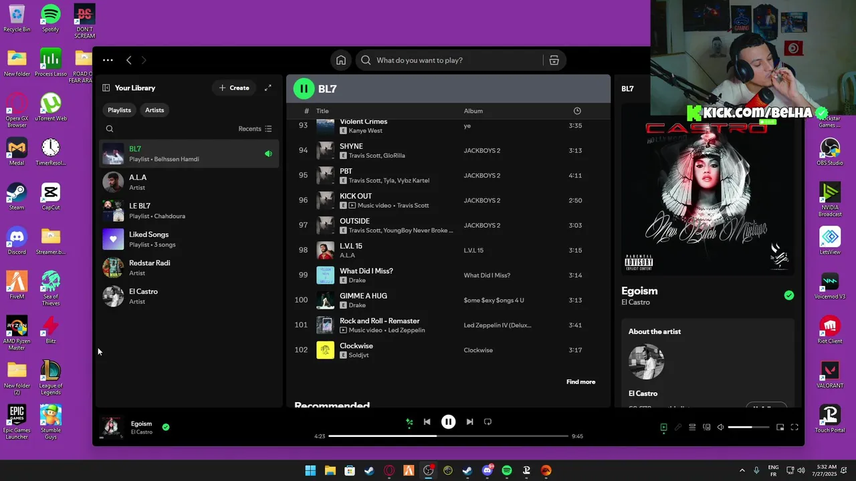This screenshot has height=481, width=856.
Task: Open Egoism album art in right panel
Action: point(708,190)
